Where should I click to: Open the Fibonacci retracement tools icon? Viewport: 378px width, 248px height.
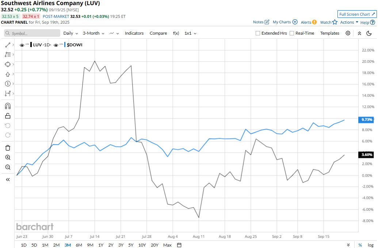coord(8,54)
